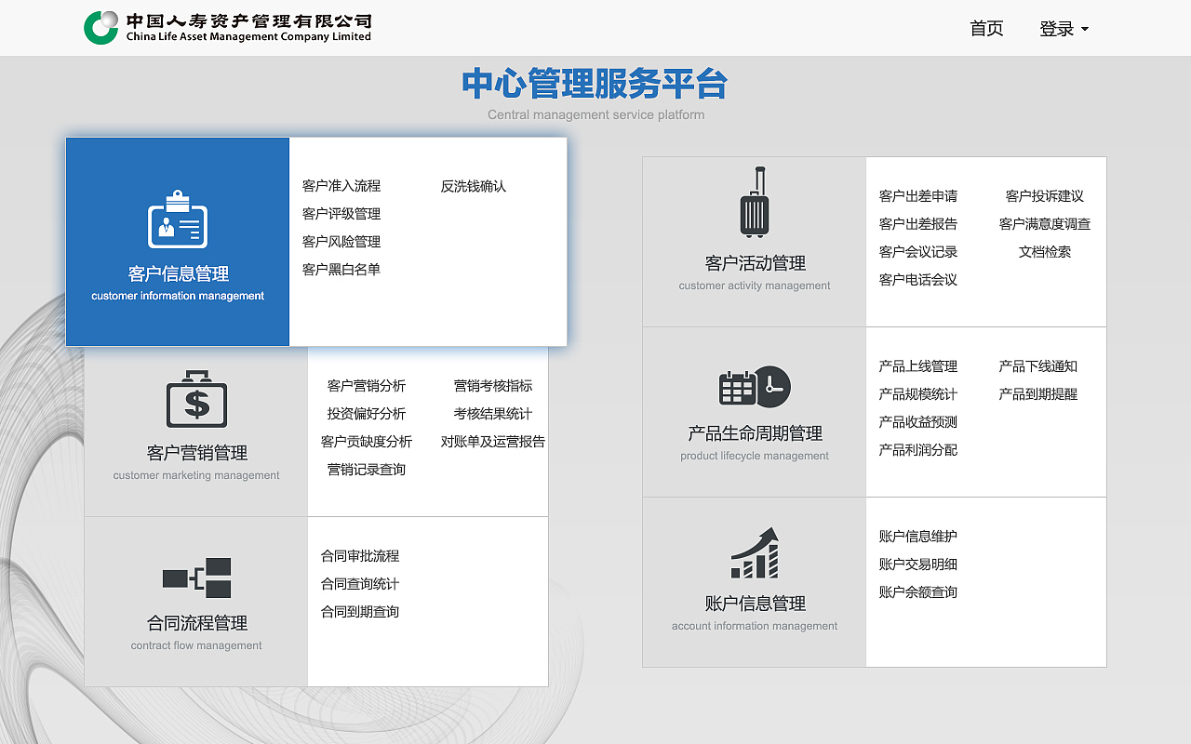Select the dollar briefcase icon for customer marketing
Image resolution: width=1191 pixels, height=744 pixels.
coord(195,402)
